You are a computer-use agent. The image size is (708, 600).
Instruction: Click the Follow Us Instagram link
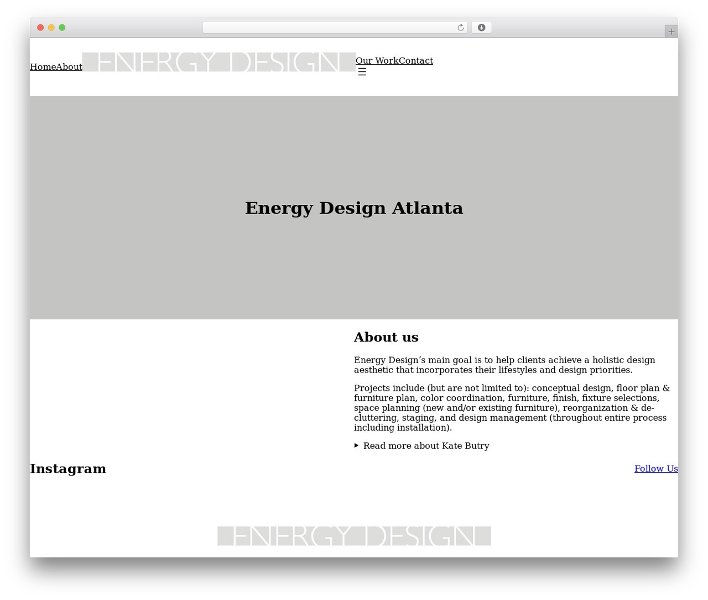656,468
